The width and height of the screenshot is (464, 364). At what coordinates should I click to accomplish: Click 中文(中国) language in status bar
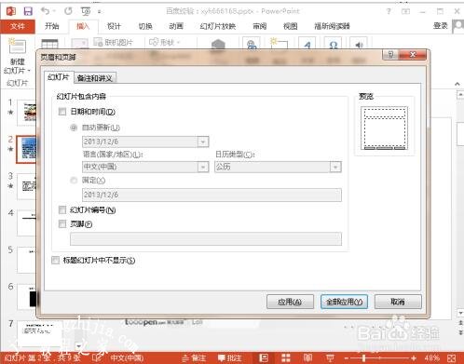coord(127,358)
